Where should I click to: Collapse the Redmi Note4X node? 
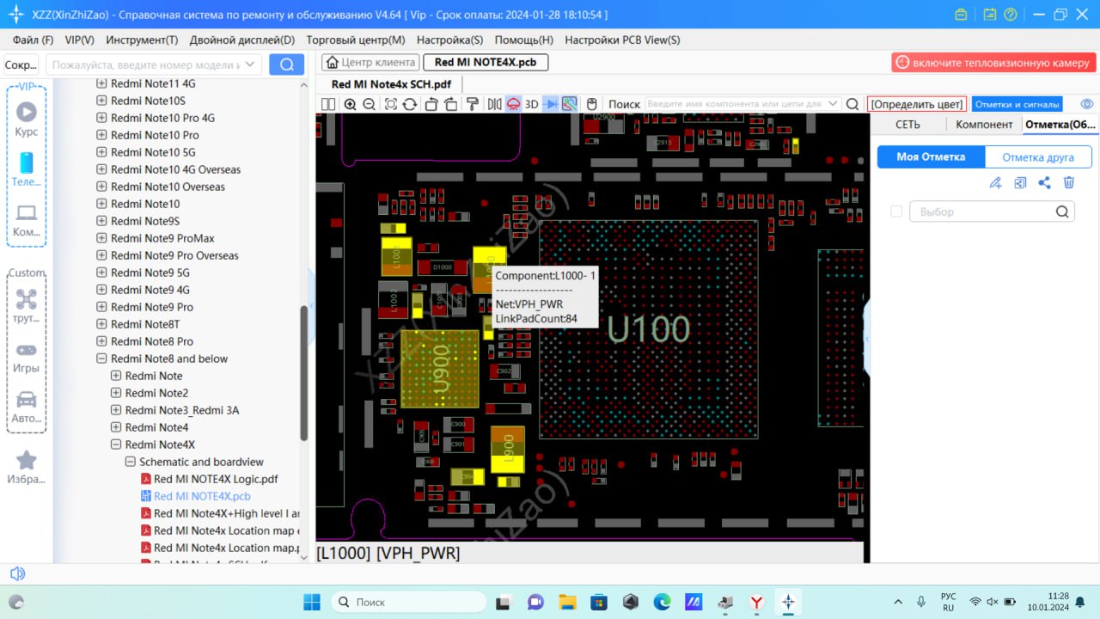click(116, 444)
